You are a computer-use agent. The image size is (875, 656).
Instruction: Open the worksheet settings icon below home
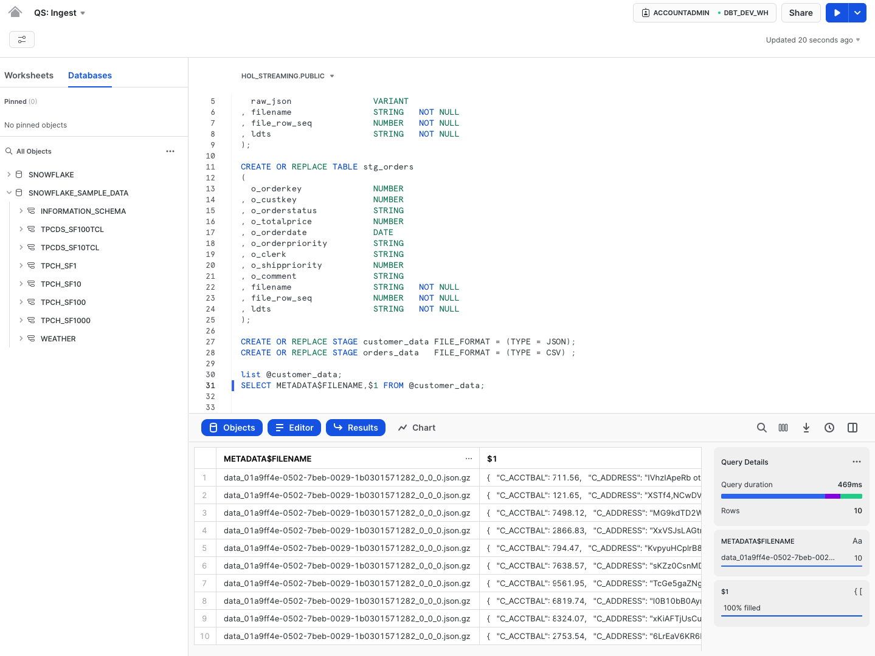tap(22, 39)
